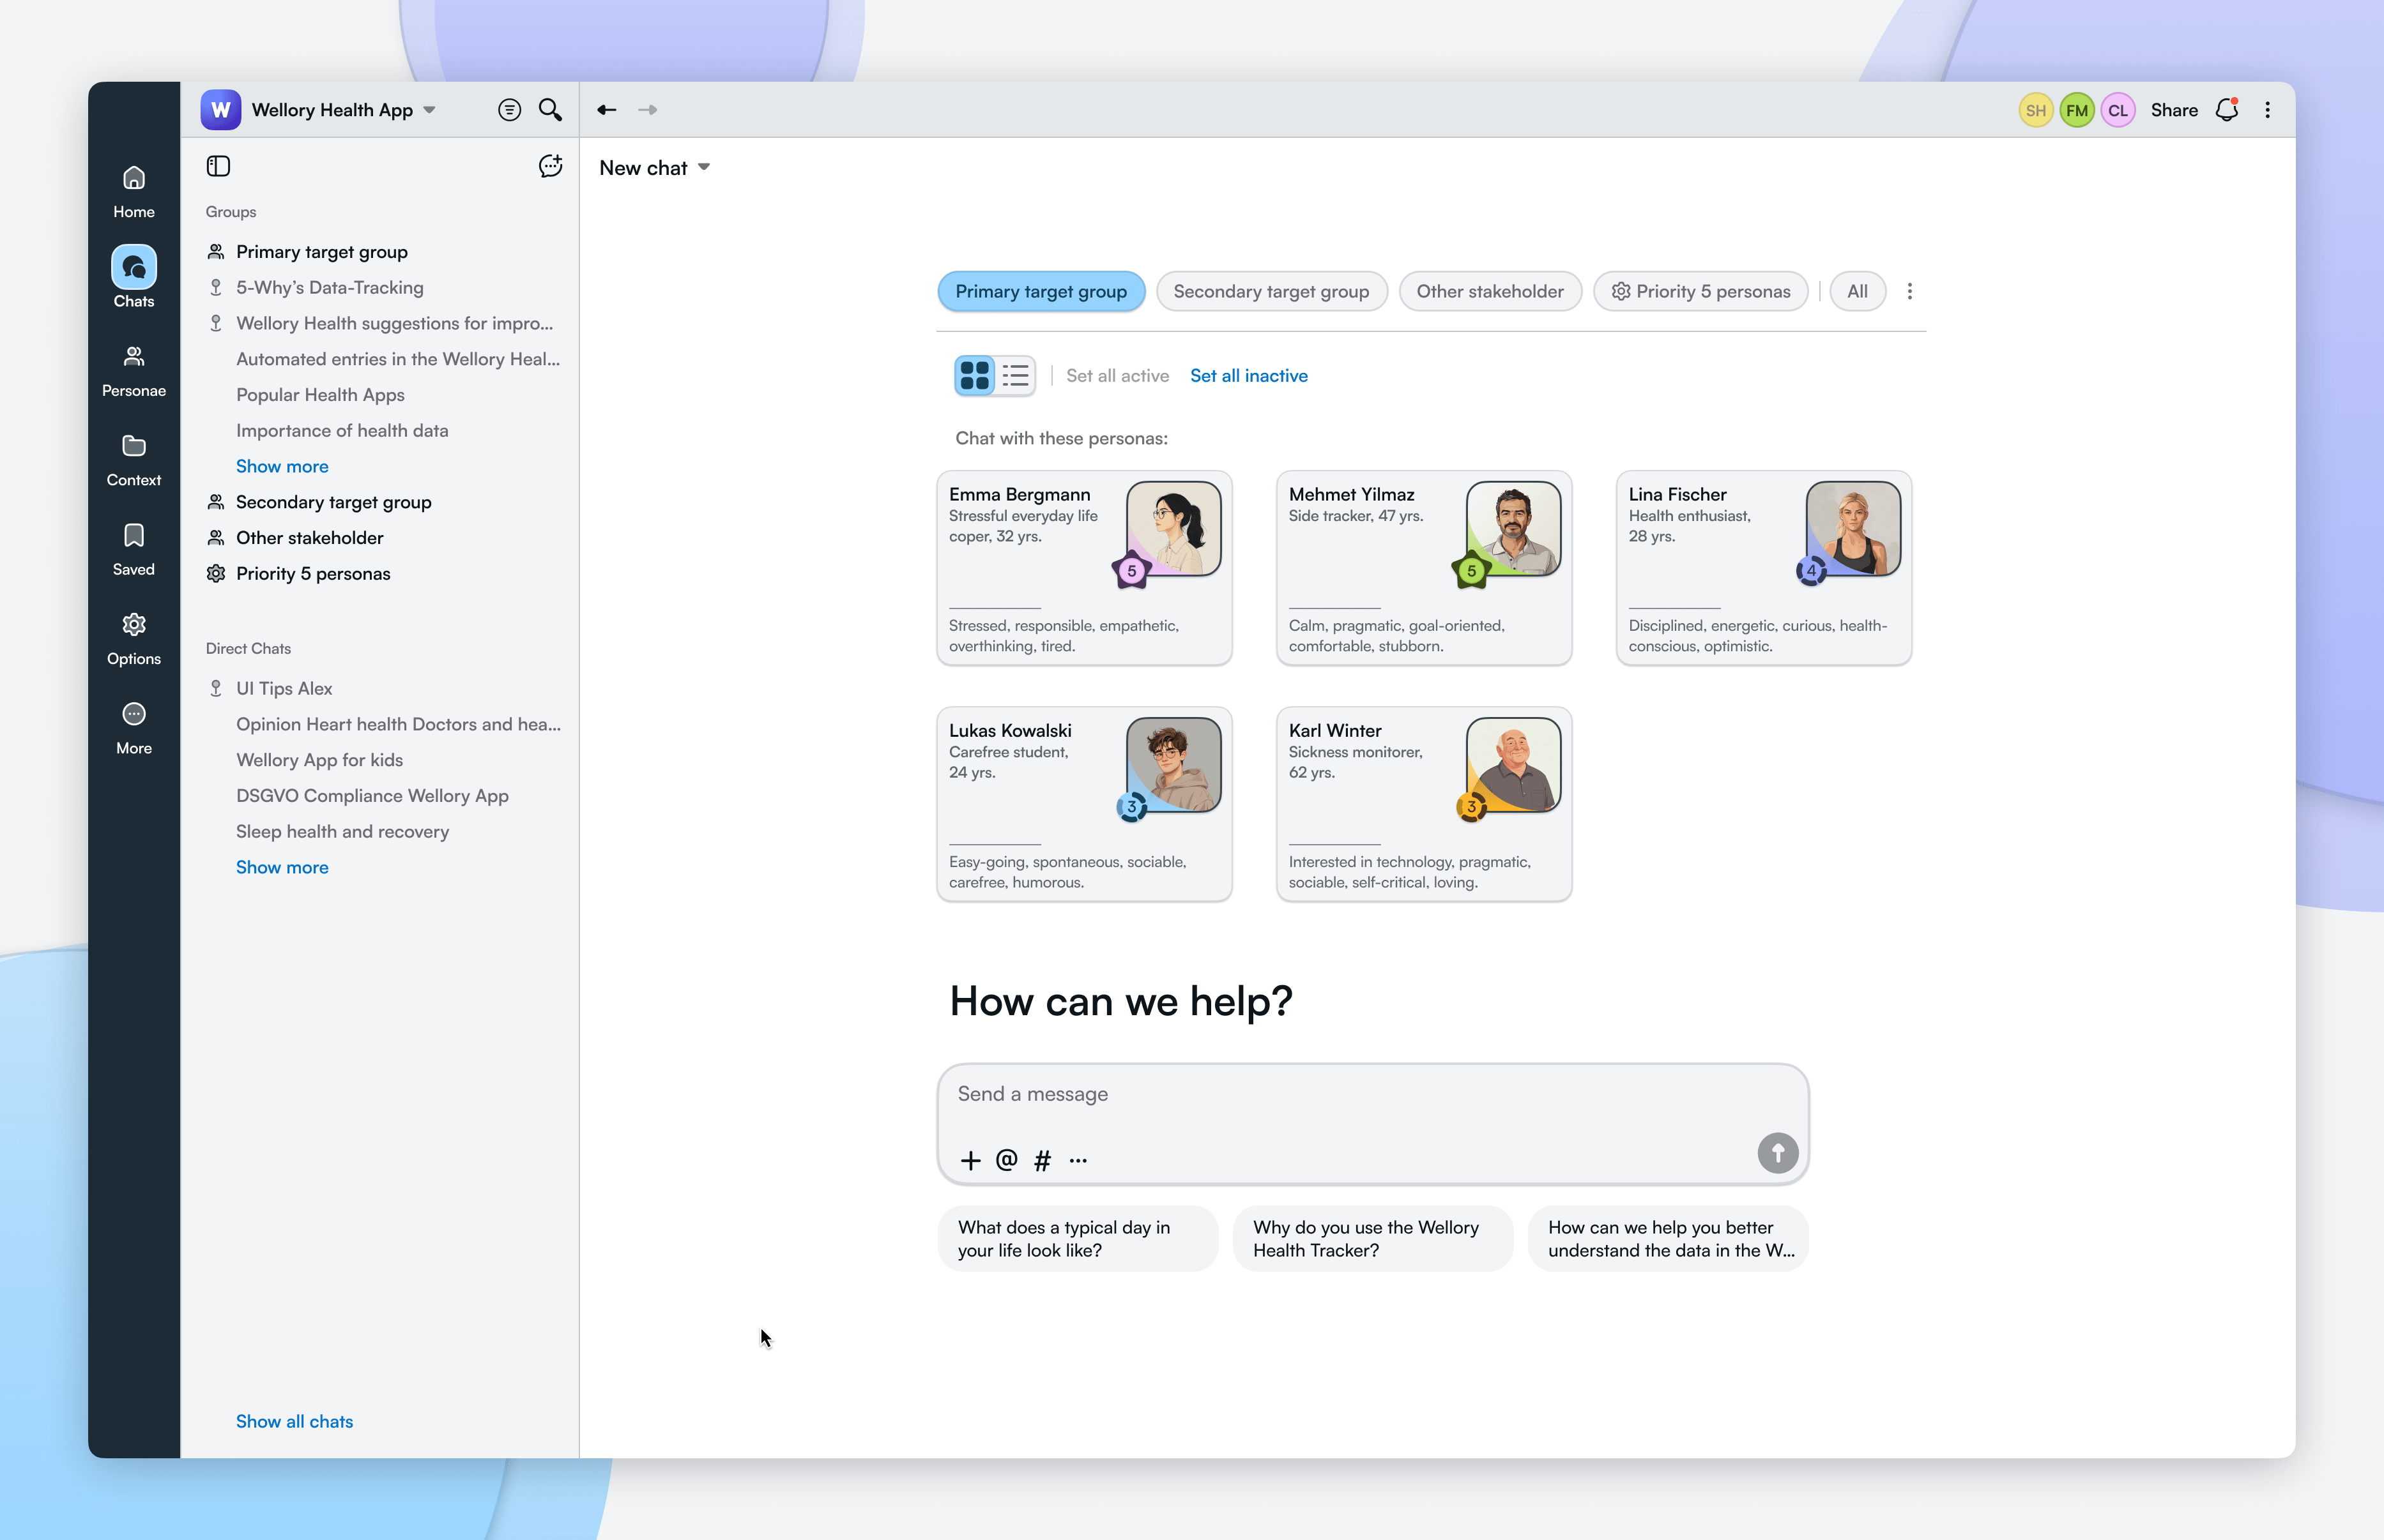Go forward with the right arrow
The height and width of the screenshot is (1540, 2384).
(647, 110)
